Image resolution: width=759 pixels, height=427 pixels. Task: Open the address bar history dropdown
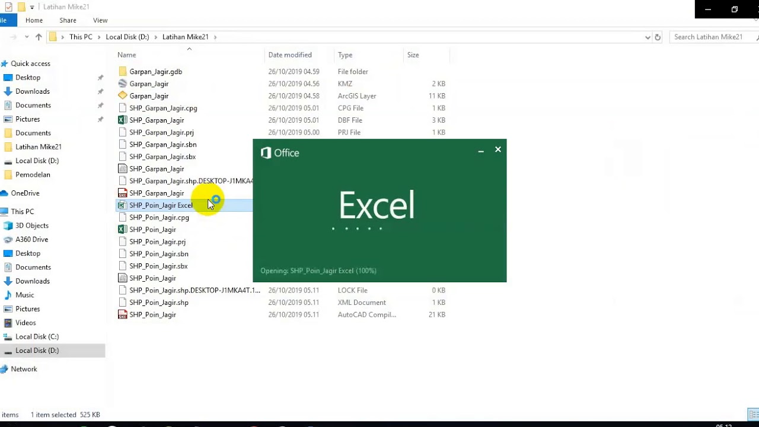648,37
